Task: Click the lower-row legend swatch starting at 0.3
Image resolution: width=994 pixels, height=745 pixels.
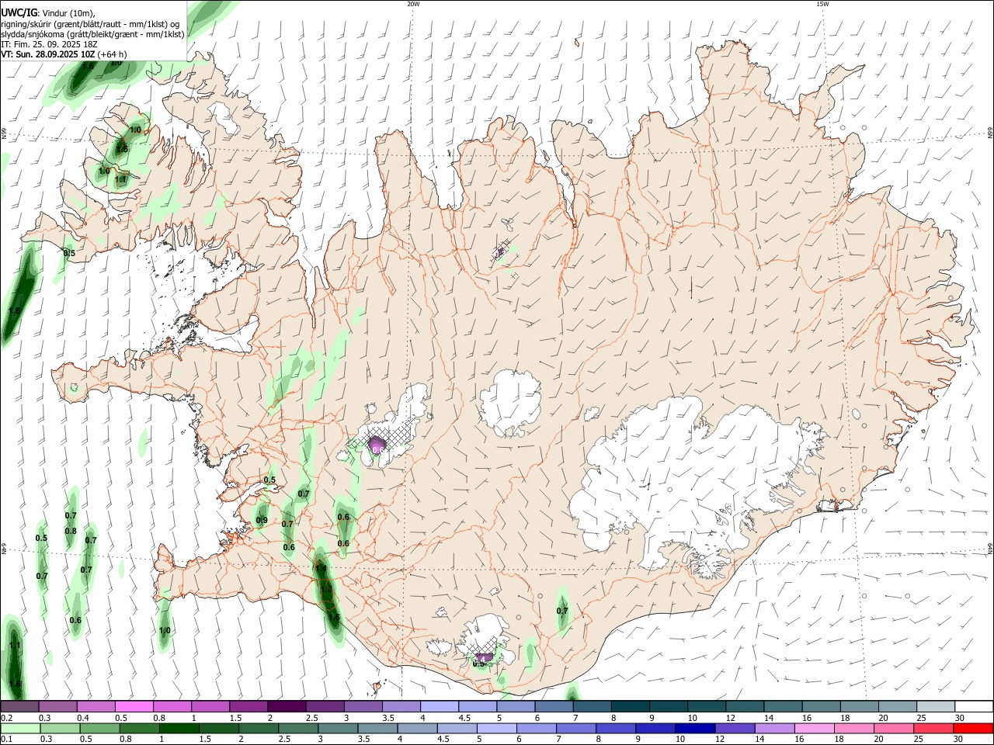Action: [60, 728]
